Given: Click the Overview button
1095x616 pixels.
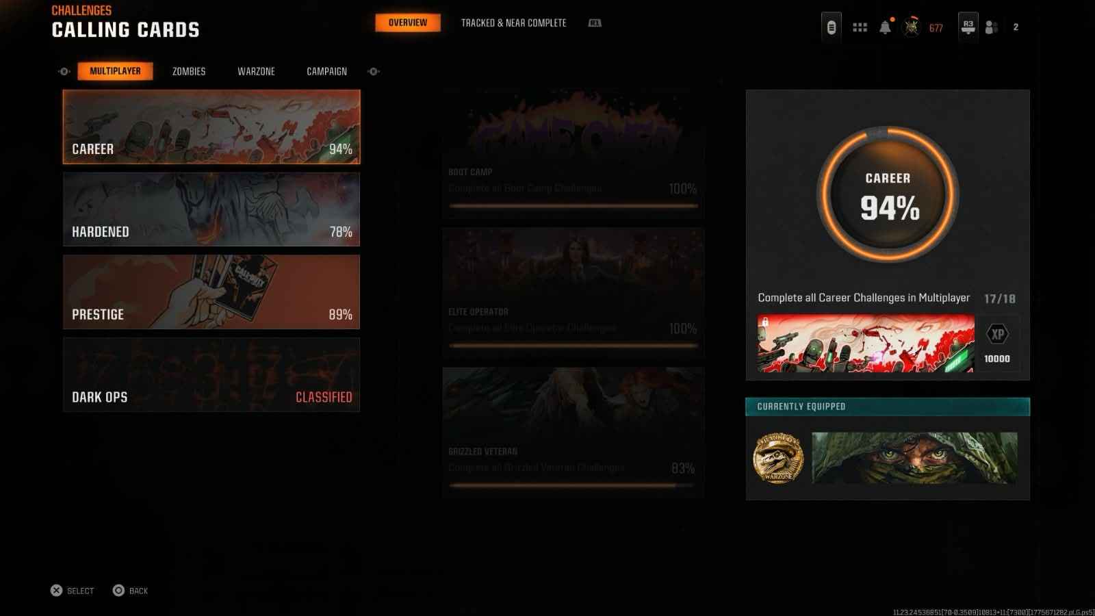Looking at the screenshot, I should (x=408, y=23).
